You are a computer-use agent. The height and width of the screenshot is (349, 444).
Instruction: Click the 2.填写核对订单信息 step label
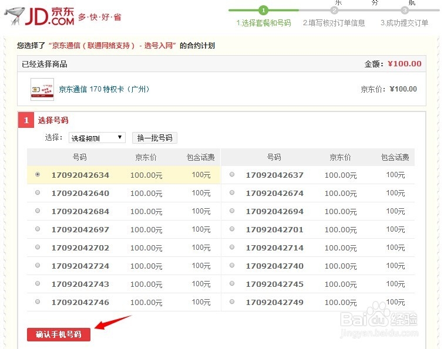[x=334, y=23]
